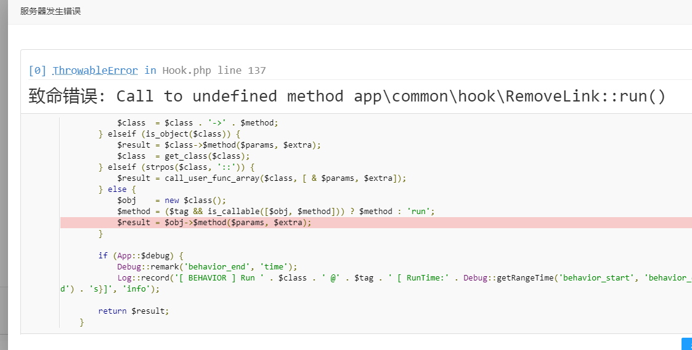692x350 pixels.
Task: Click the [0] exception index label
Action: tap(38, 70)
